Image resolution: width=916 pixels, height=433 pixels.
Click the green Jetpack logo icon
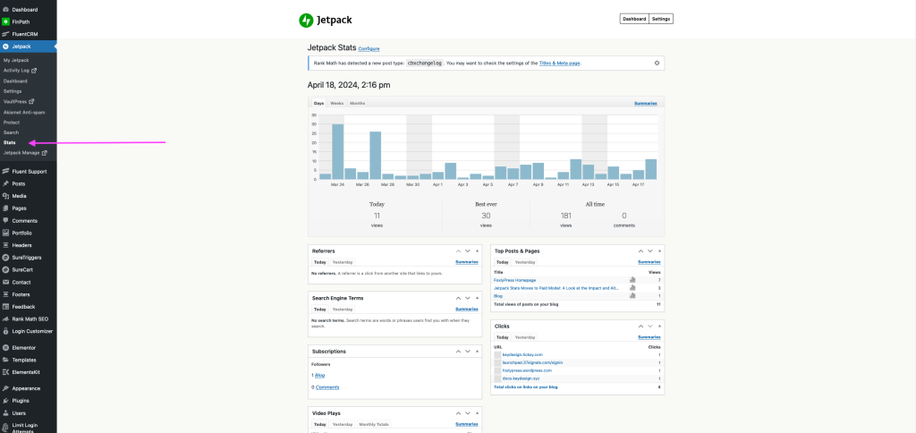pos(306,20)
